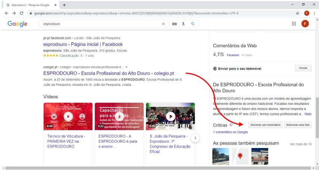319x170 pixels.
Task: Go back with the browser back arrow
Action: click(6, 13)
